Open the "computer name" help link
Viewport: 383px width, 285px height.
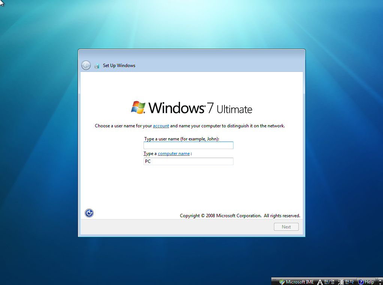174,154
